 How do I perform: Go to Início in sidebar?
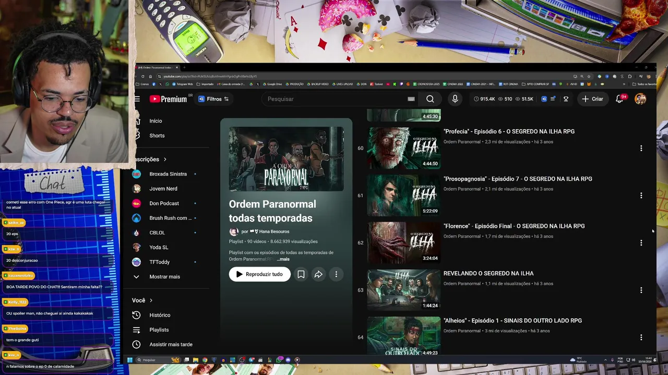pyautogui.click(x=155, y=121)
